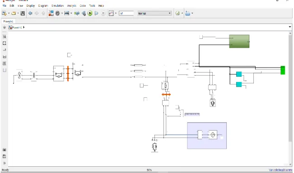Click the Build Model toolbar icon

(x=188, y=13)
